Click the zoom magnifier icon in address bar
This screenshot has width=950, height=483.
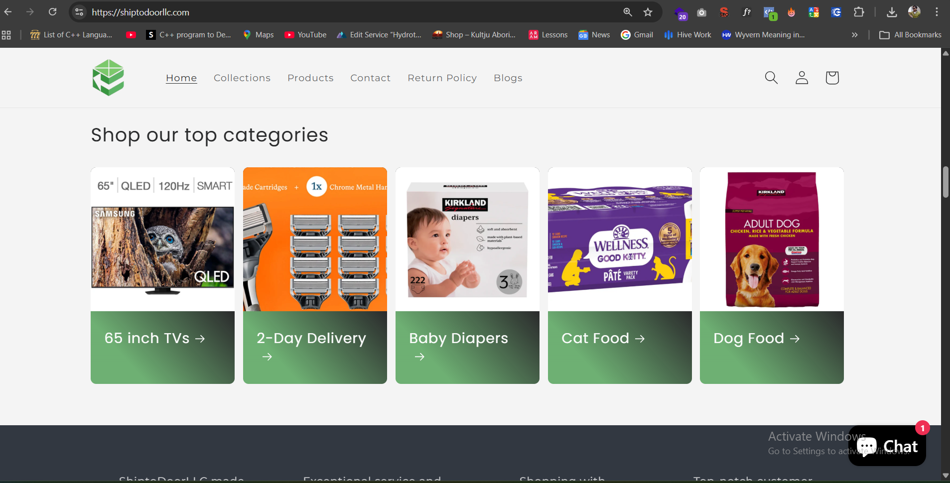pyautogui.click(x=628, y=12)
